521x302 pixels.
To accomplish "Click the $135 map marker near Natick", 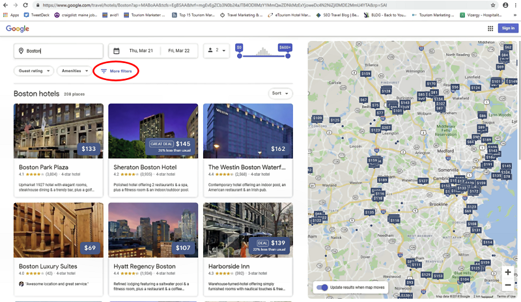I will point(369,212).
